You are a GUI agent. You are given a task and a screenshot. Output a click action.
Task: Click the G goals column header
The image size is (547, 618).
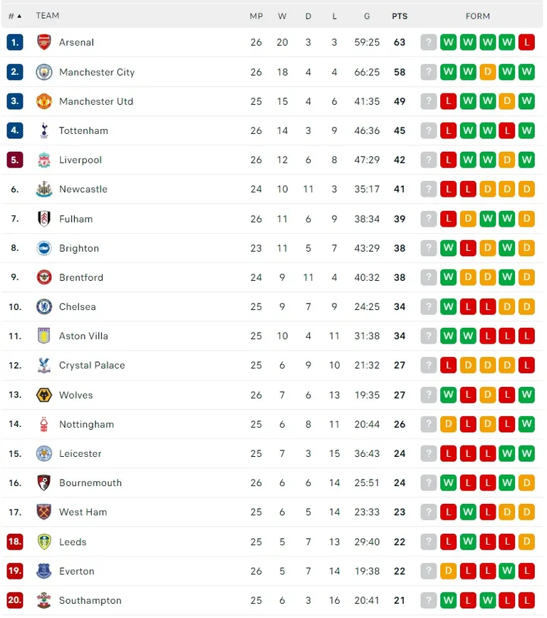tap(367, 16)
